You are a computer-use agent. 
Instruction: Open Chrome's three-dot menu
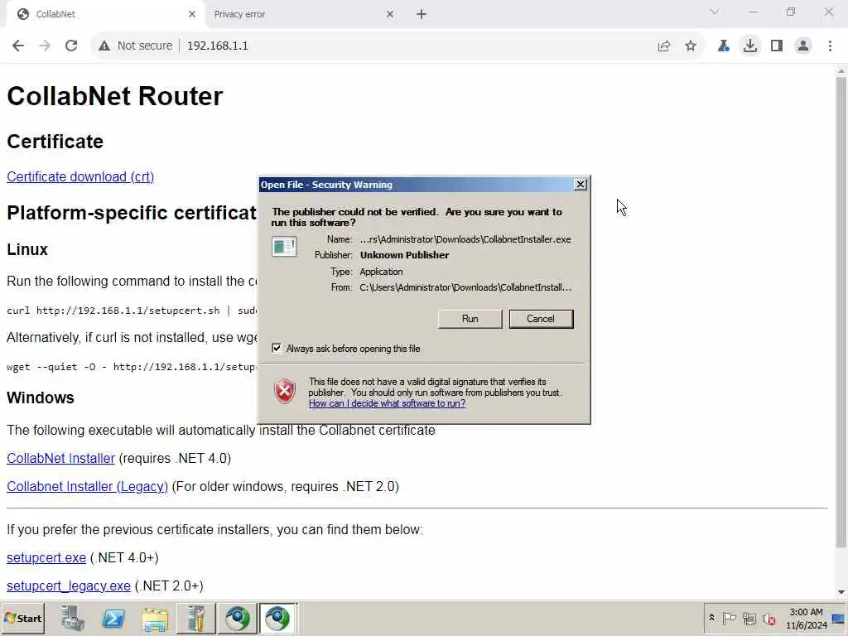[830, 46]
